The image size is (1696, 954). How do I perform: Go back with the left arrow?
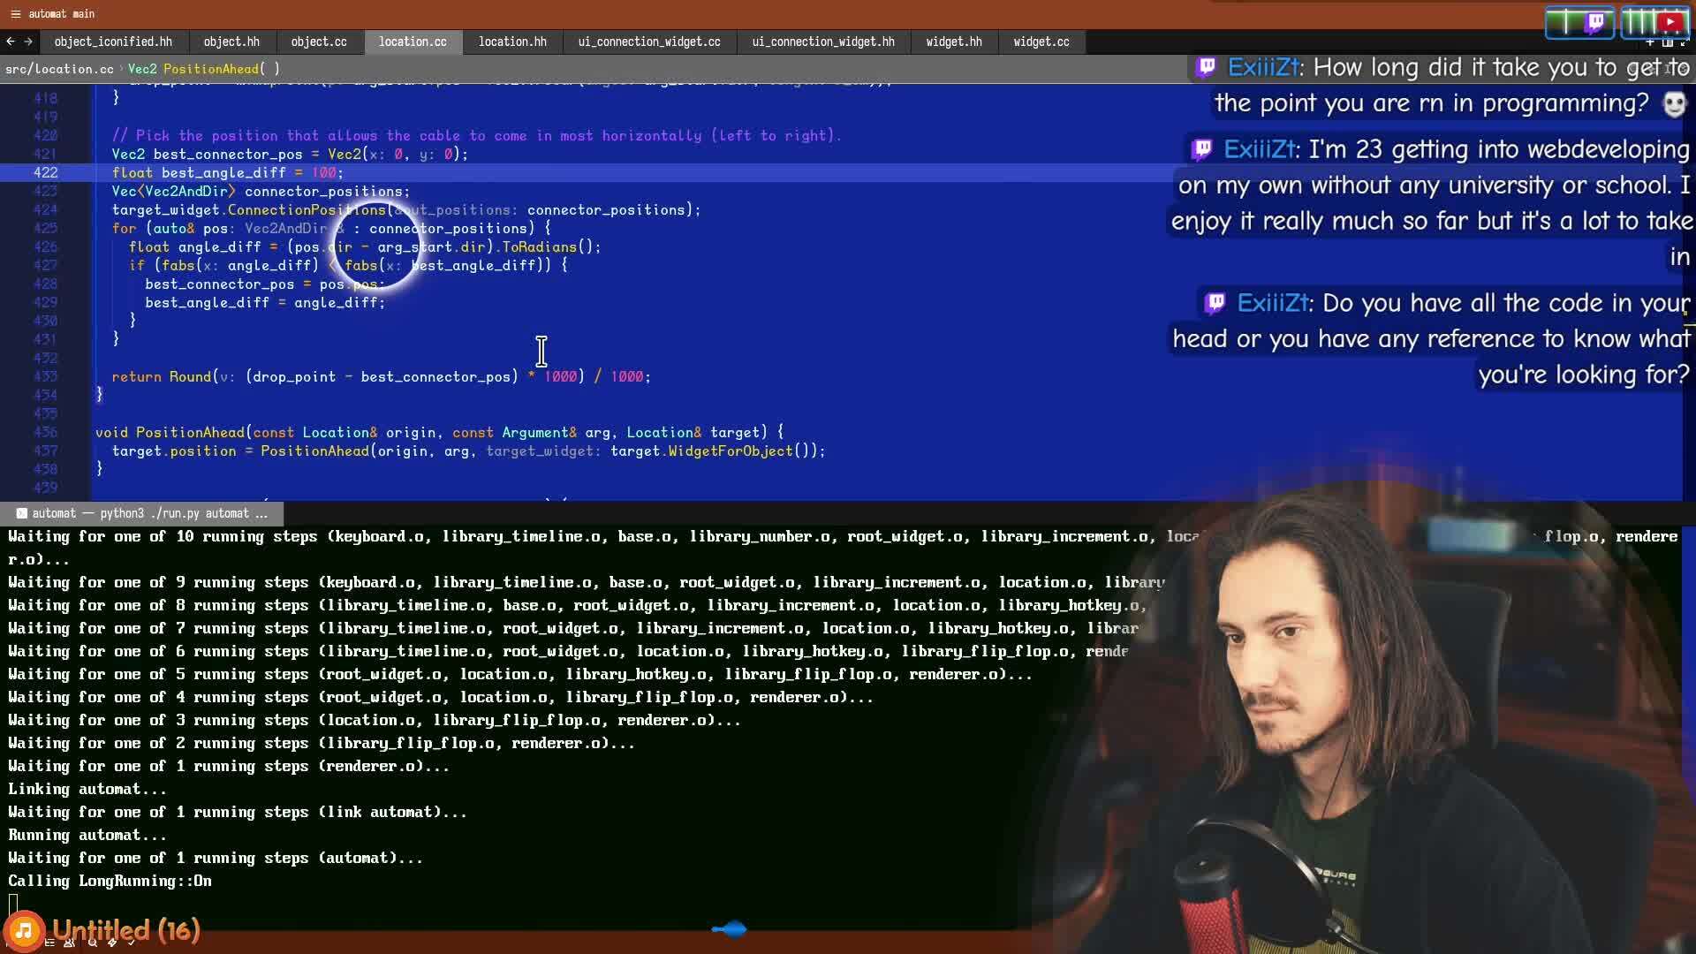[x=11, y=42]
